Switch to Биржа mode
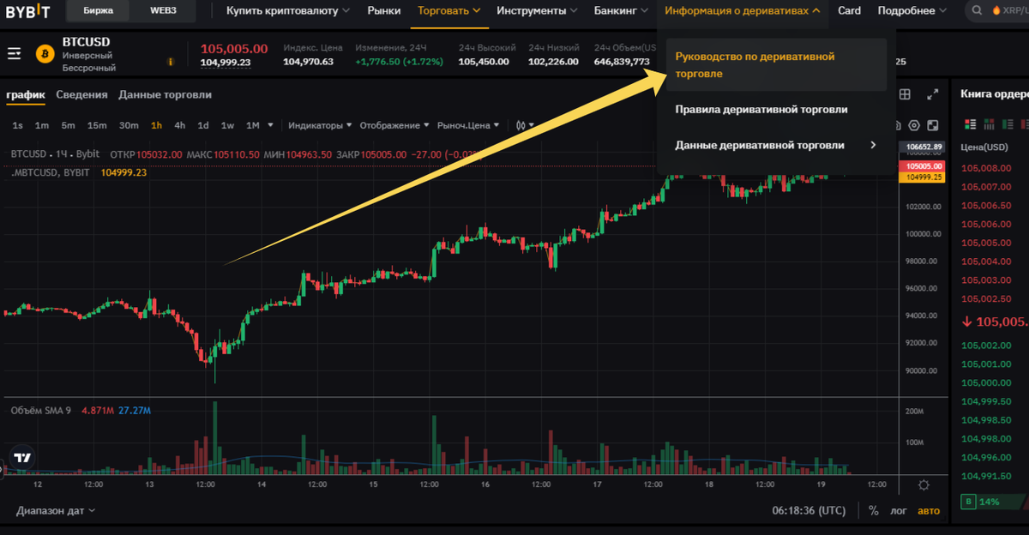 point(98,11)
